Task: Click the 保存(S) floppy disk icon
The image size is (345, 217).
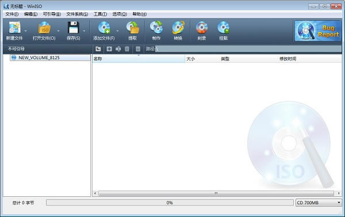Action: [x=73, y=28]
